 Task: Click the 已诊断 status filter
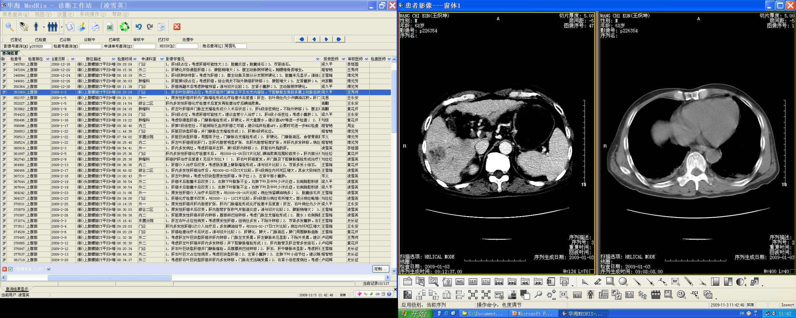(65, 40)
